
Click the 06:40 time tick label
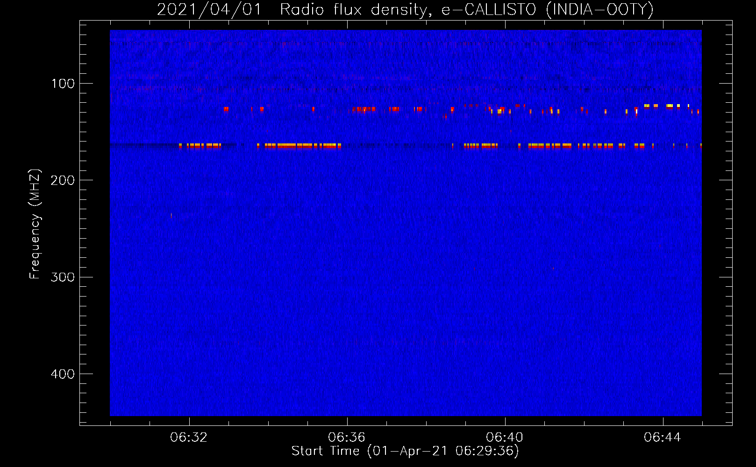(x=505, y=438)
